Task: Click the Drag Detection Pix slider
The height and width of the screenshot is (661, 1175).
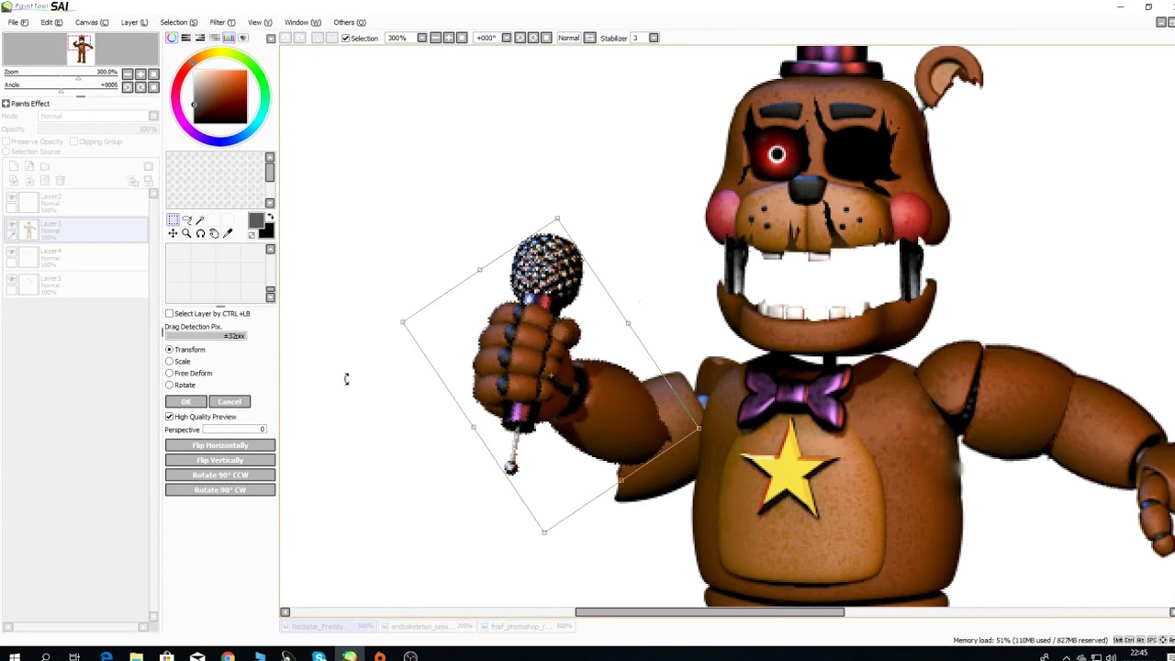Action: click(206, 336)
